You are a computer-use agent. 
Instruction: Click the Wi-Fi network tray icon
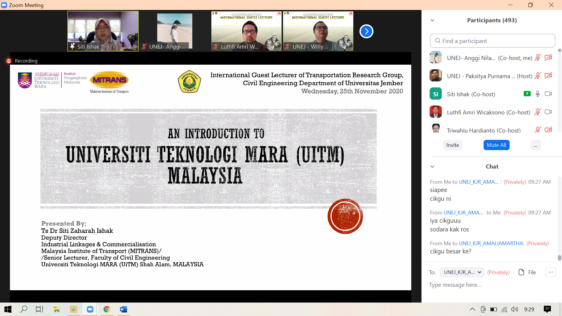[504, 309]
